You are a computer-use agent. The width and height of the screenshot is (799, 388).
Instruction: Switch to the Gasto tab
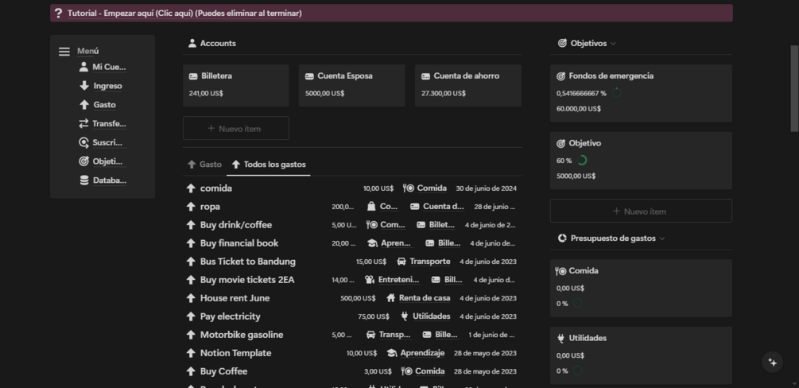click(204, 165)
